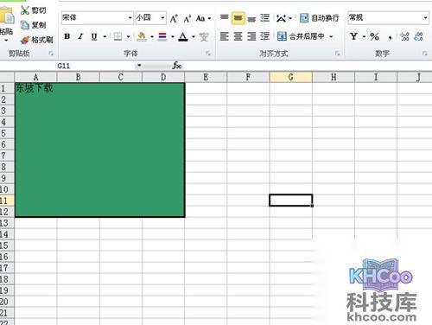Click the indent button in the top alignment row

[264, 18]
